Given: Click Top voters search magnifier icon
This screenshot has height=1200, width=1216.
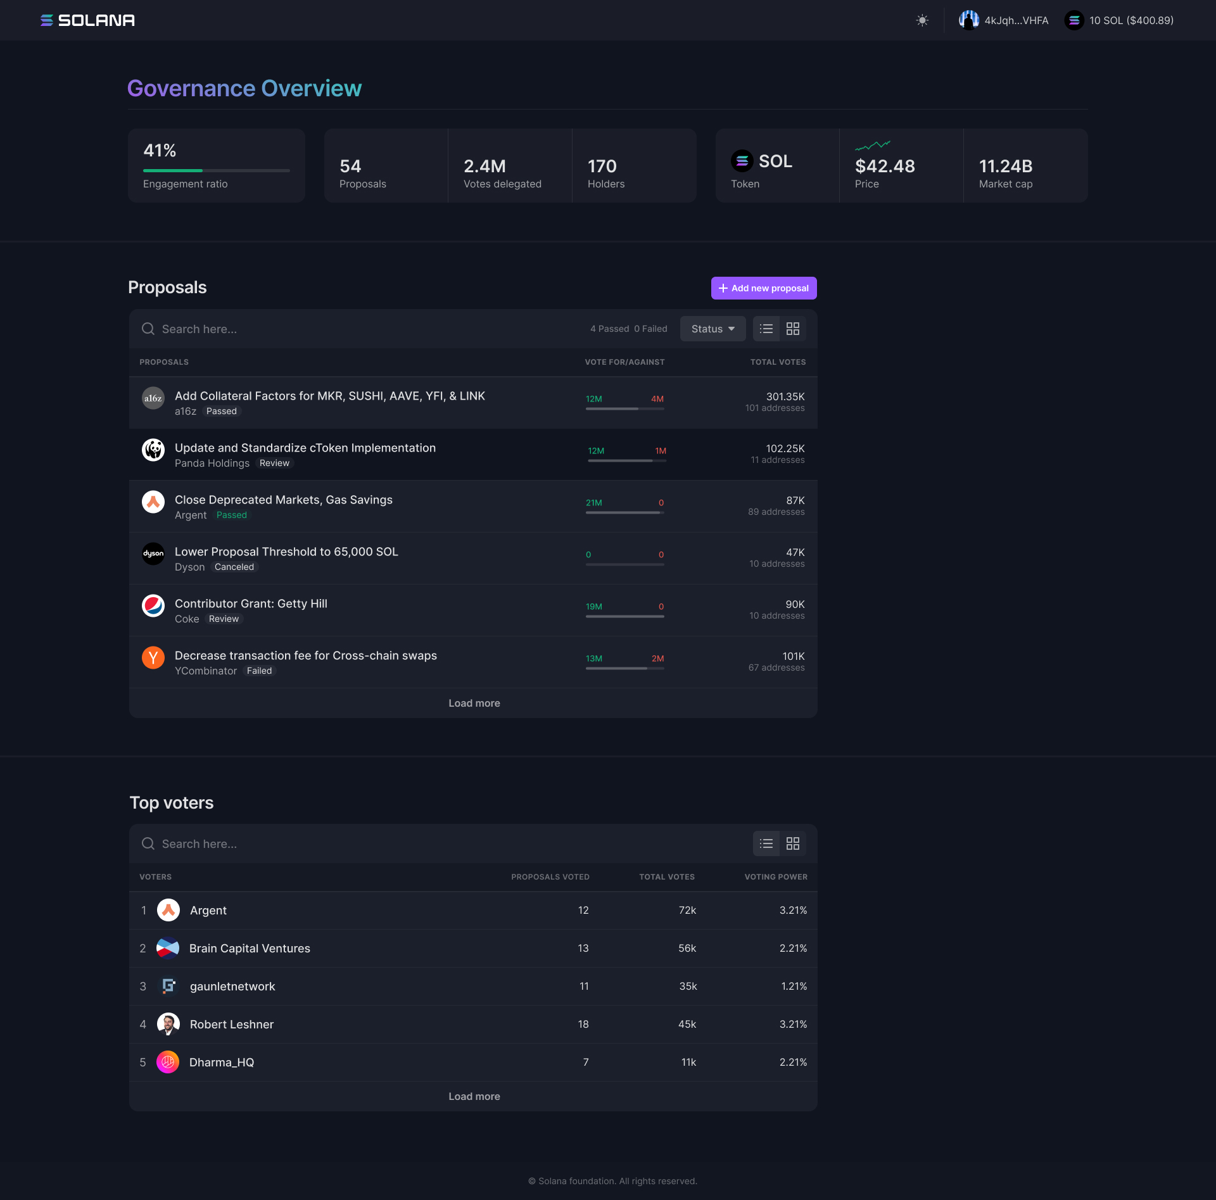Looking at the screenshot, I should point(148,843).
